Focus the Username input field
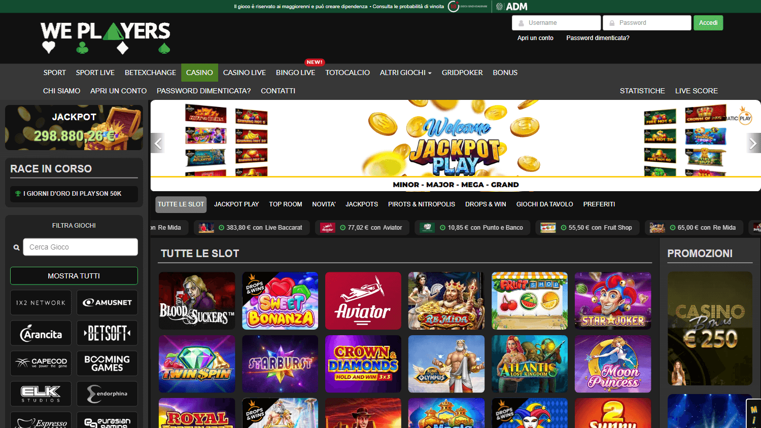This screenshot has height=428, width=761. (557, 23)
